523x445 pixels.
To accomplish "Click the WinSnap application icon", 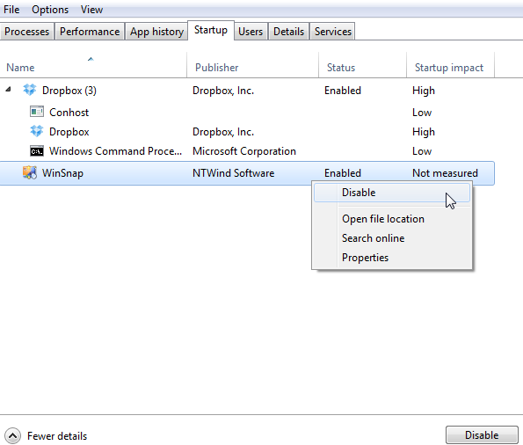I will [x=29, y=172].
